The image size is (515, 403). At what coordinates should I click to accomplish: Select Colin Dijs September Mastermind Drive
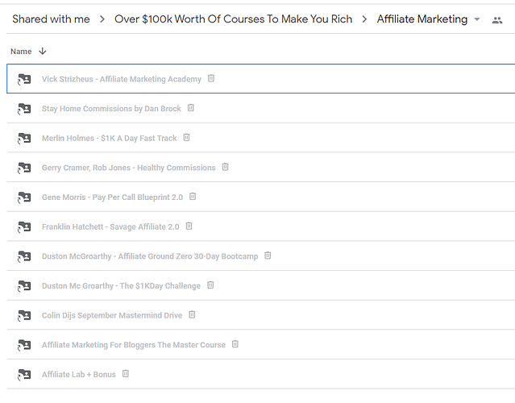coord(112,316)
